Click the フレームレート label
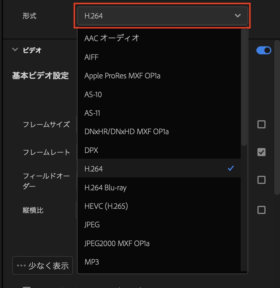 tap(46, 152)
